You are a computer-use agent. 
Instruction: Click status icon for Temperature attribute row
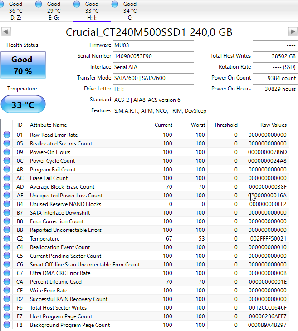(x=7, y=239)
